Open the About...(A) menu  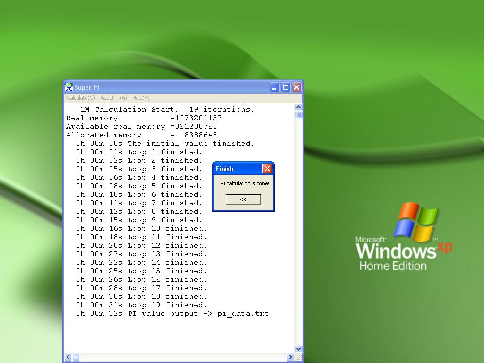point(113,98)
